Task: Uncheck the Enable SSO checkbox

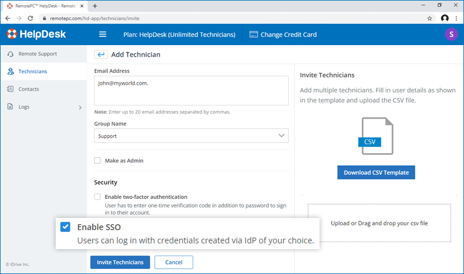Action: coord(66,227)
